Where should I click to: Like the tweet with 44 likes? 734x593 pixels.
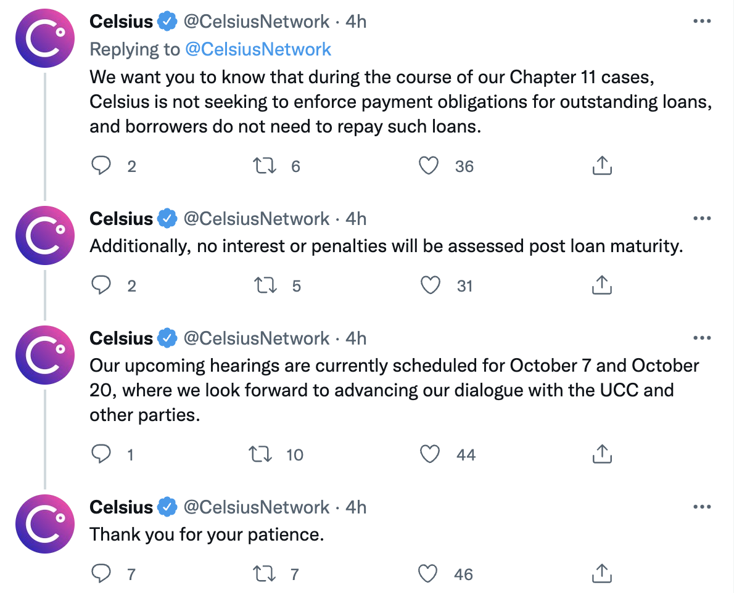(430, 454)
